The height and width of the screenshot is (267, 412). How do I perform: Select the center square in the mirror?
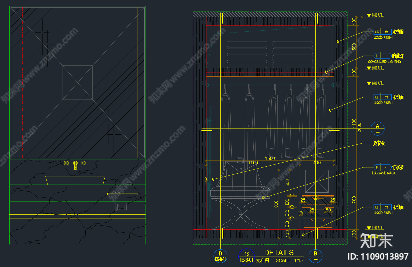coord(78,83)
